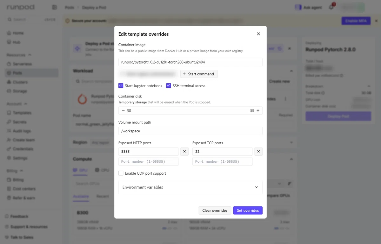
Task: Click Create new template link
Action: click(x=279, y=81)
